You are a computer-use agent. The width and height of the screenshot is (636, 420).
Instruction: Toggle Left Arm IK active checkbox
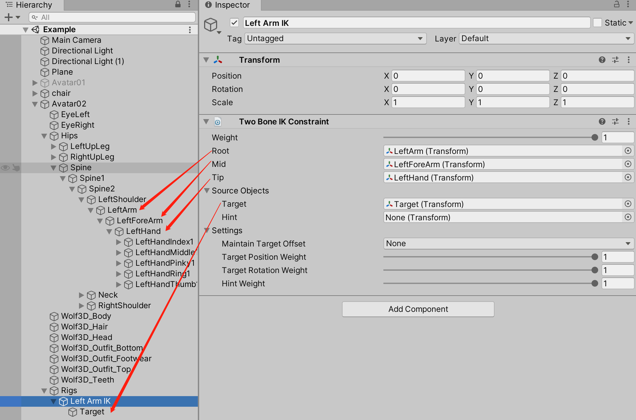pos(234,23)
